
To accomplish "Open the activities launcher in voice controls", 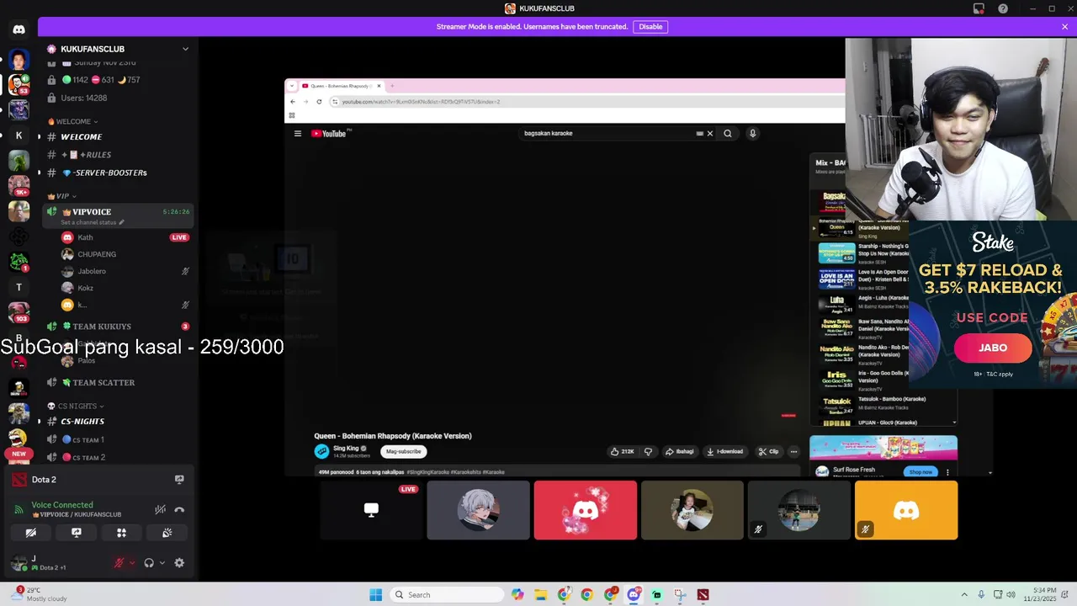I will coord(121,533).
